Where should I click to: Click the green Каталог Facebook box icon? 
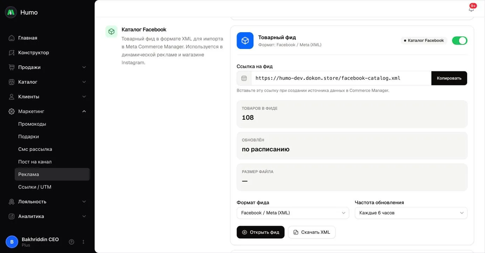tap(111, 31)
